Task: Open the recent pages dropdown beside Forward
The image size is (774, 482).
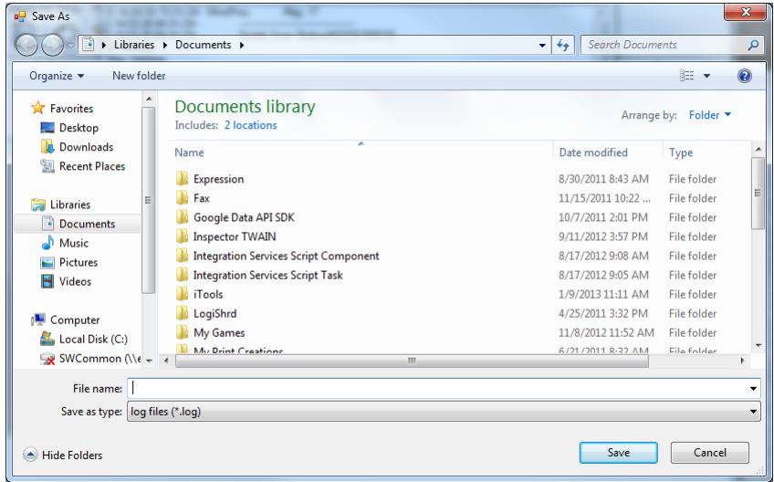Action: (x=70, y=46)
